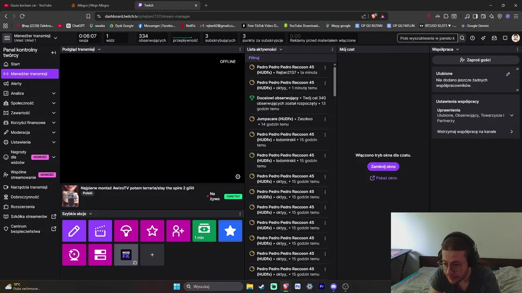The image size is (522, 293).
Task: Click the browser address bar URL
Action: pyautogui.click(x=147, y=16)
